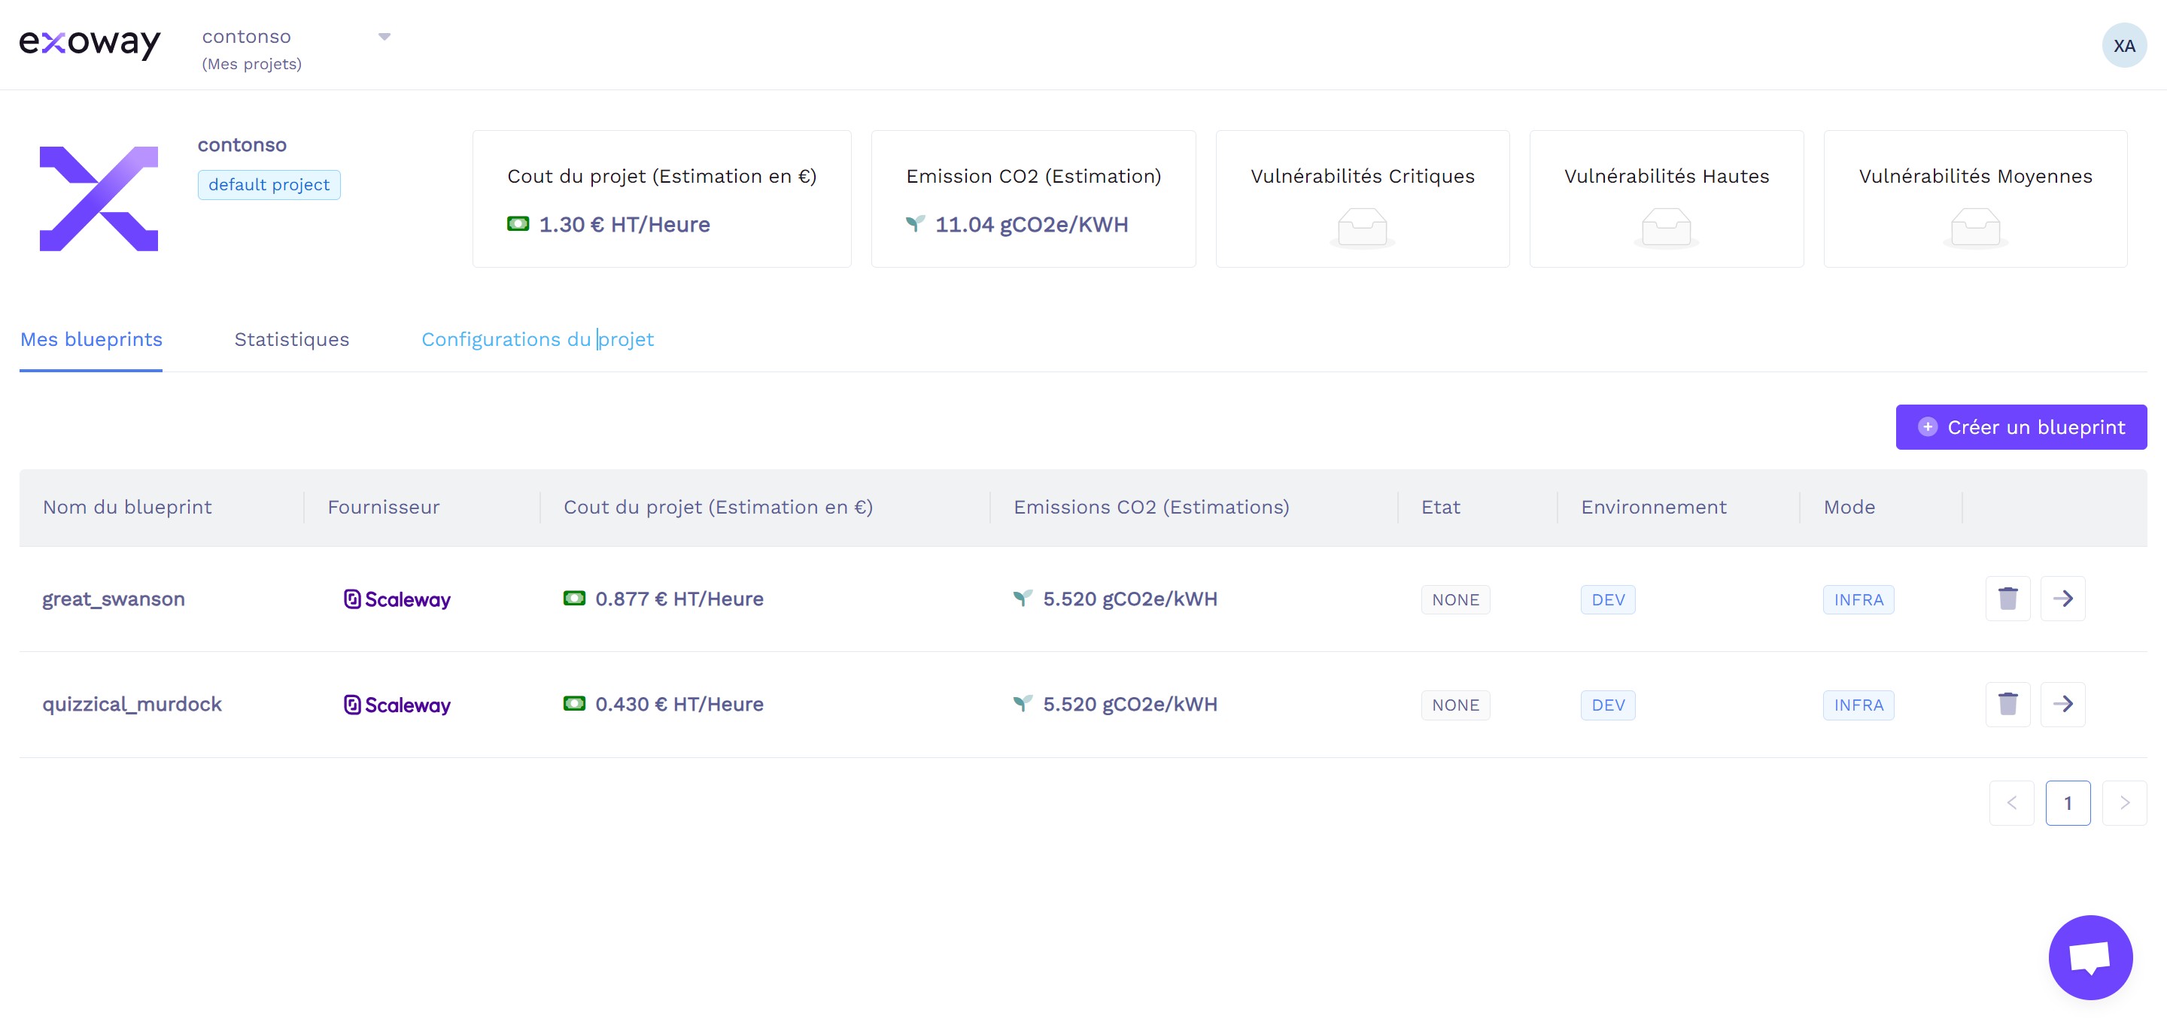Delete the great_swanson blueprint with the trash icon
The height and width of the screenshot is (1028, 2167).
2007,599
